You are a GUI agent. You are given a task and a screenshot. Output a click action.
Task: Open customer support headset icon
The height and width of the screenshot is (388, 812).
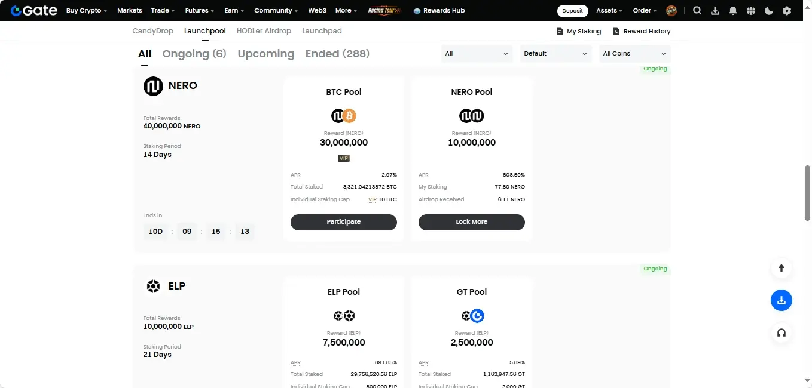tap(781, 332)
